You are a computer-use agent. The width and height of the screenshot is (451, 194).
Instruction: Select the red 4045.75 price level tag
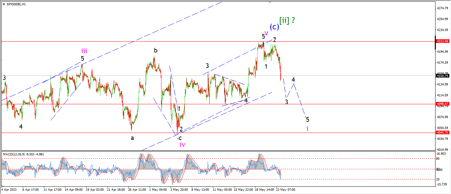(442, 132)
